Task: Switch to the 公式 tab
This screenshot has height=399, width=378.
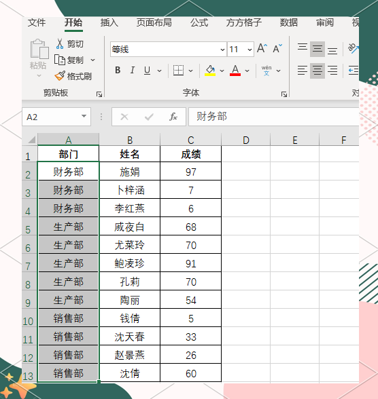Action: pos(199,22)
